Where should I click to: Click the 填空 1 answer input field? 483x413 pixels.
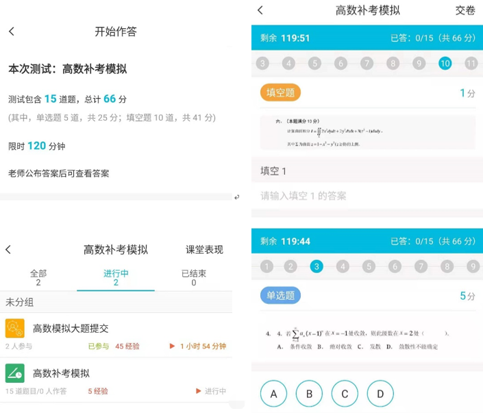[x=367, y=196]
